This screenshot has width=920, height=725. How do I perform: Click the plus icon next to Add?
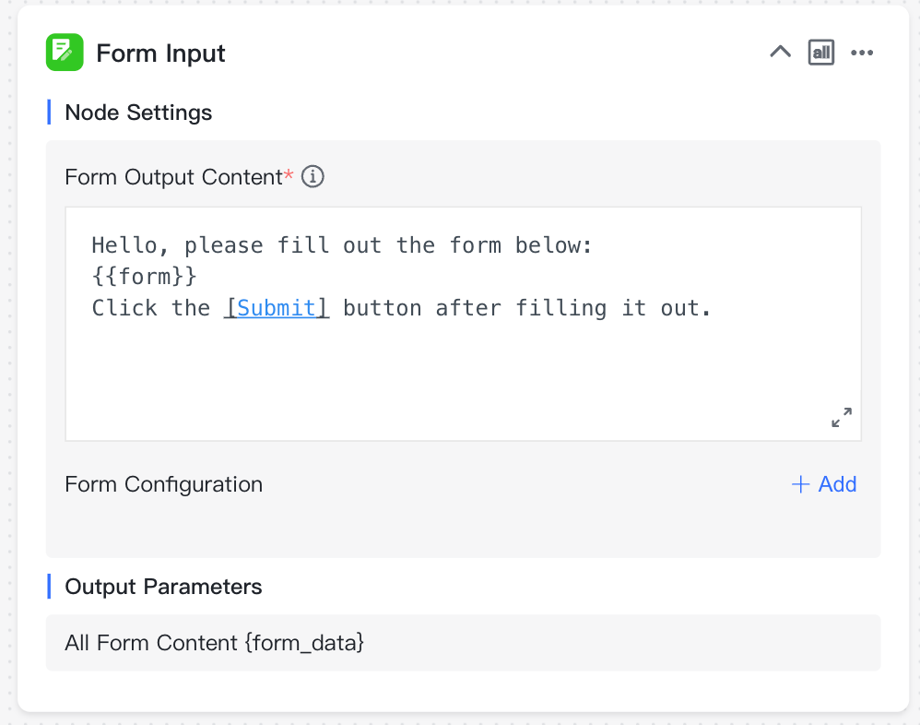tap(800, 484)
